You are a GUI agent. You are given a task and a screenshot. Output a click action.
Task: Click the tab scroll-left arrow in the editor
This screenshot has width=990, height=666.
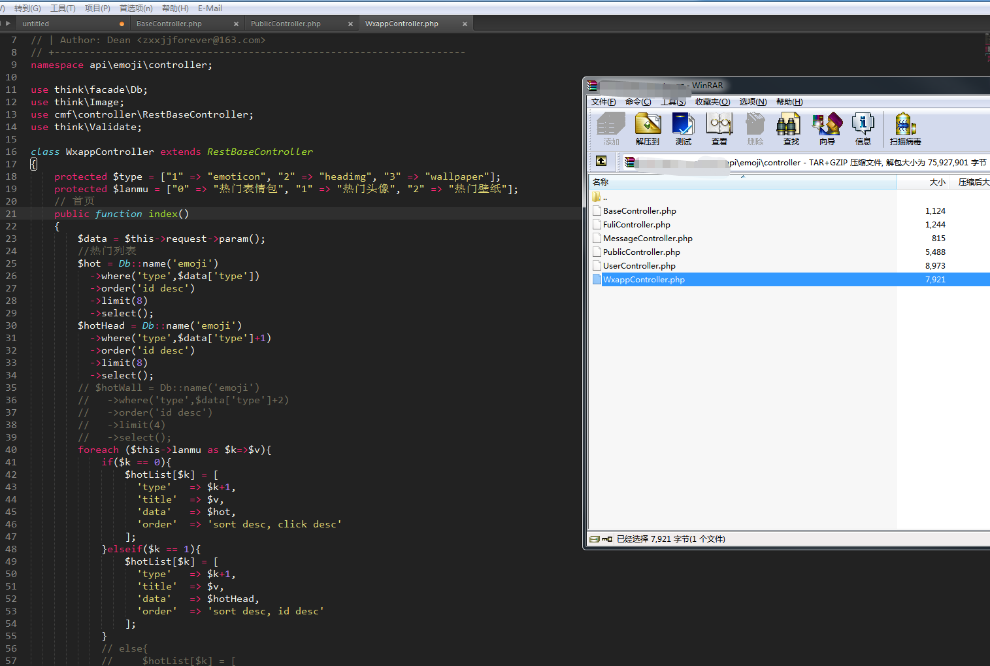tap(1, 24)
